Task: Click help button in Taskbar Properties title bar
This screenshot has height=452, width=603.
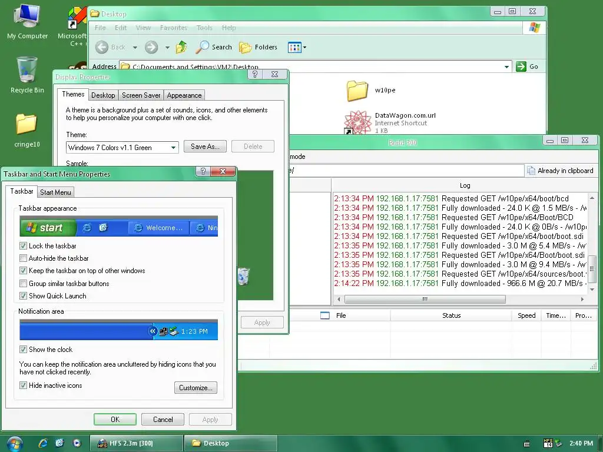Action: [x=203, y=171]
